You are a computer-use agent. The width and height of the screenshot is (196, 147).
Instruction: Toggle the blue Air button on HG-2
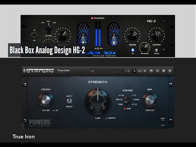click(133, 50)
